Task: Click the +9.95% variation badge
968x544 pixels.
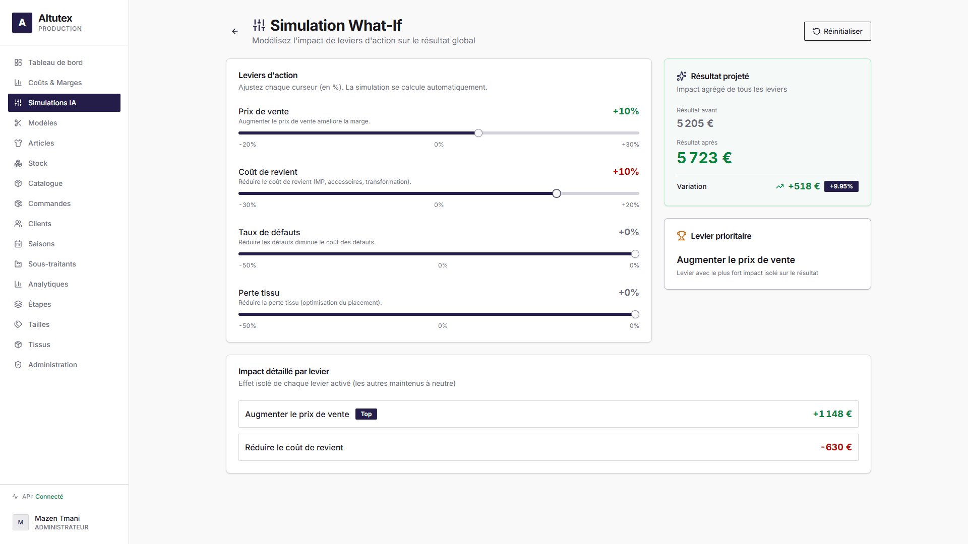Action: click(841, 186)
